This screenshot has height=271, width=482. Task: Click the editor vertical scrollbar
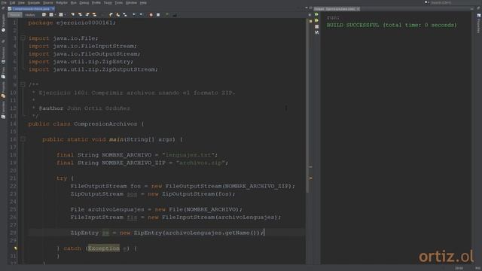click(x=307, y=106)
